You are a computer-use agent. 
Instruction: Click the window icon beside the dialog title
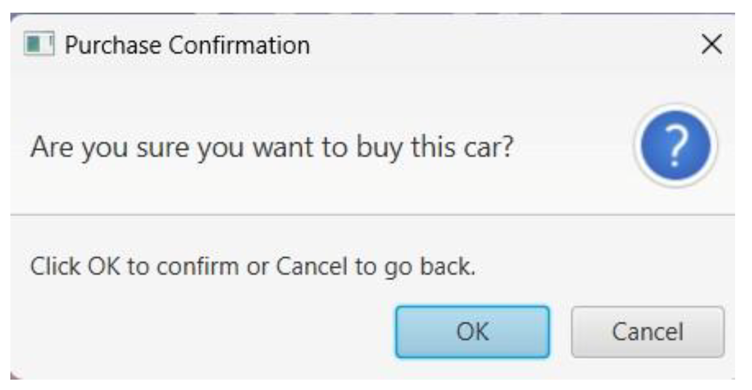coord(39,44)
